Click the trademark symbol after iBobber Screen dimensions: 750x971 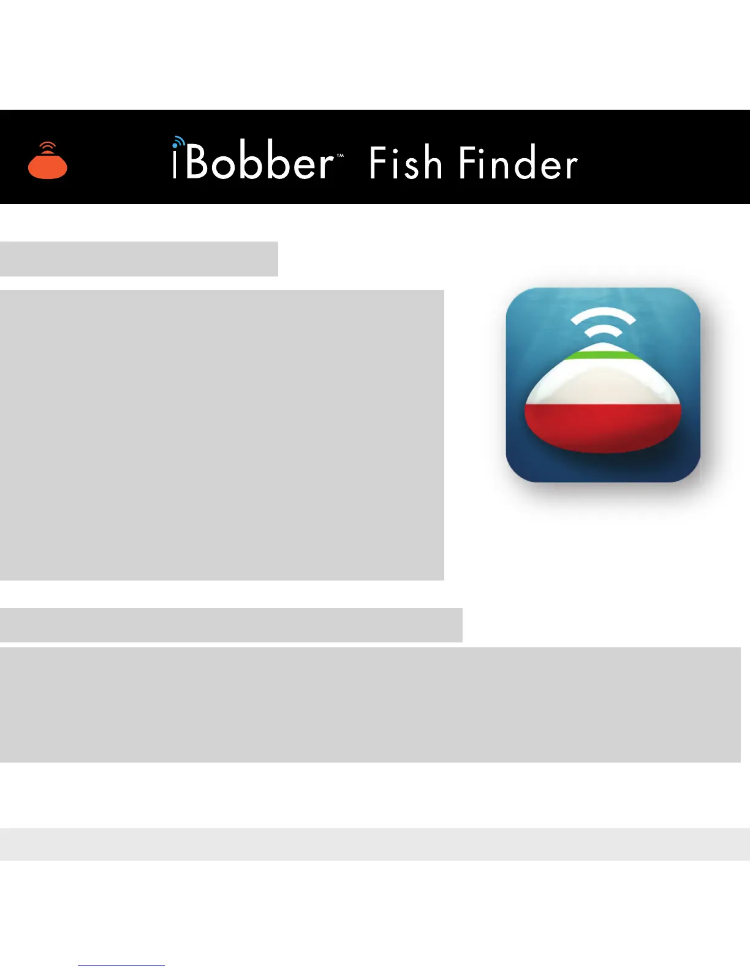(x=341, y=156)
